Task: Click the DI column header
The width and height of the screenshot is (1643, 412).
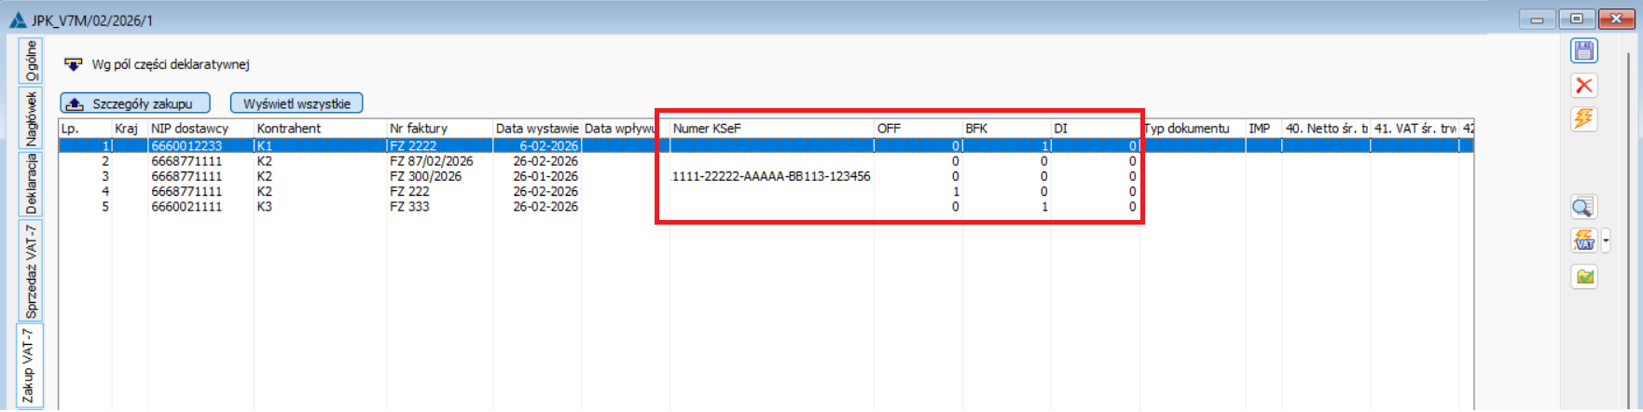Action: pos(1095,128)
